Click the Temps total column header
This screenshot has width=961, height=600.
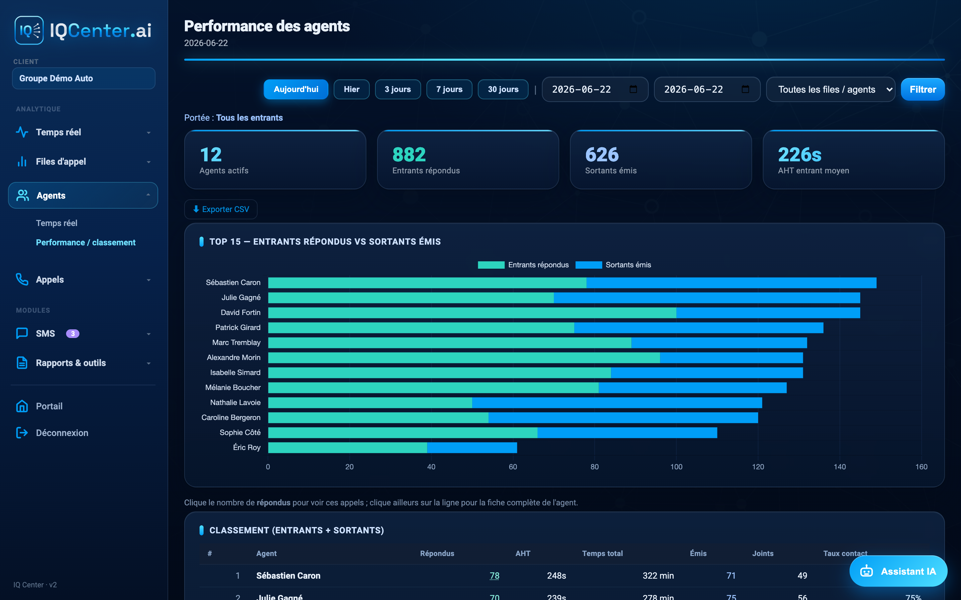click(602, 553)
